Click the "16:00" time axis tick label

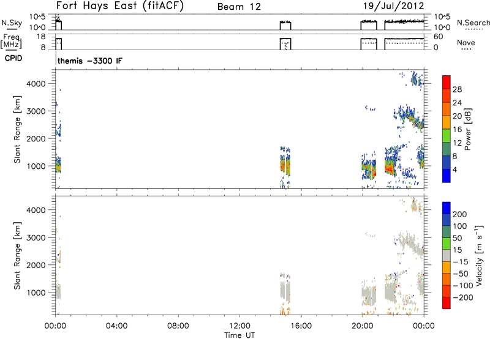coord(301,326)
